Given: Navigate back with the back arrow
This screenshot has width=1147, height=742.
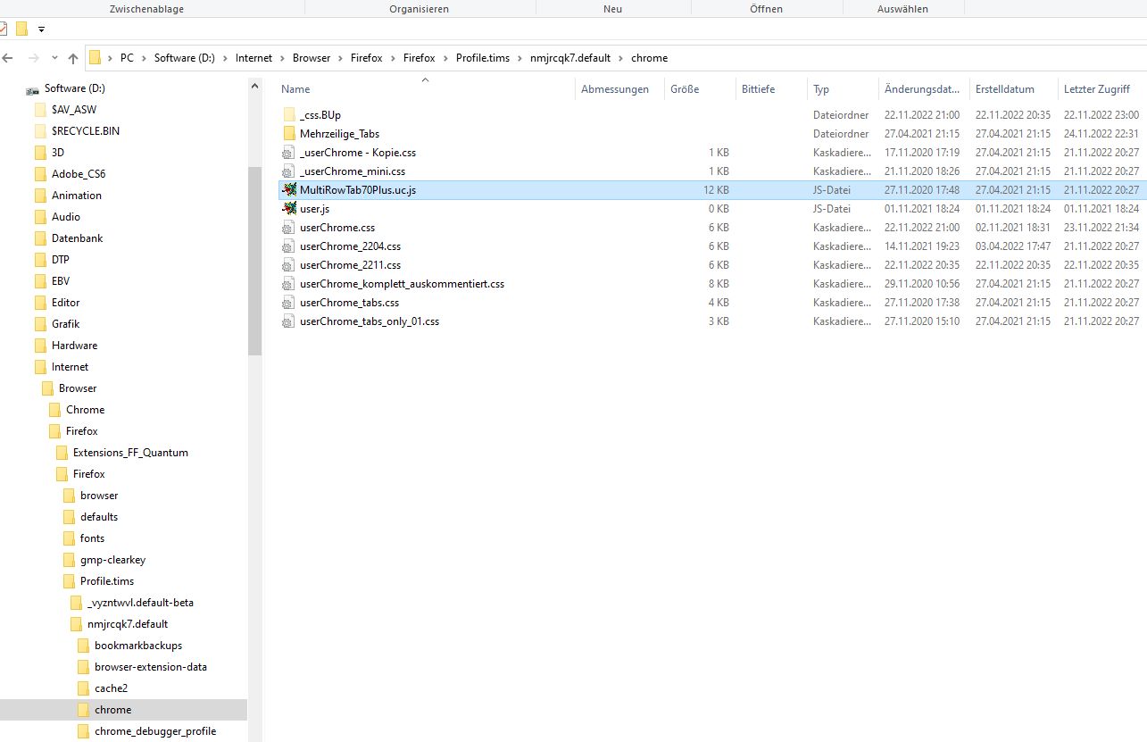Looking at the screenshot, I should (x=8, y=58).
